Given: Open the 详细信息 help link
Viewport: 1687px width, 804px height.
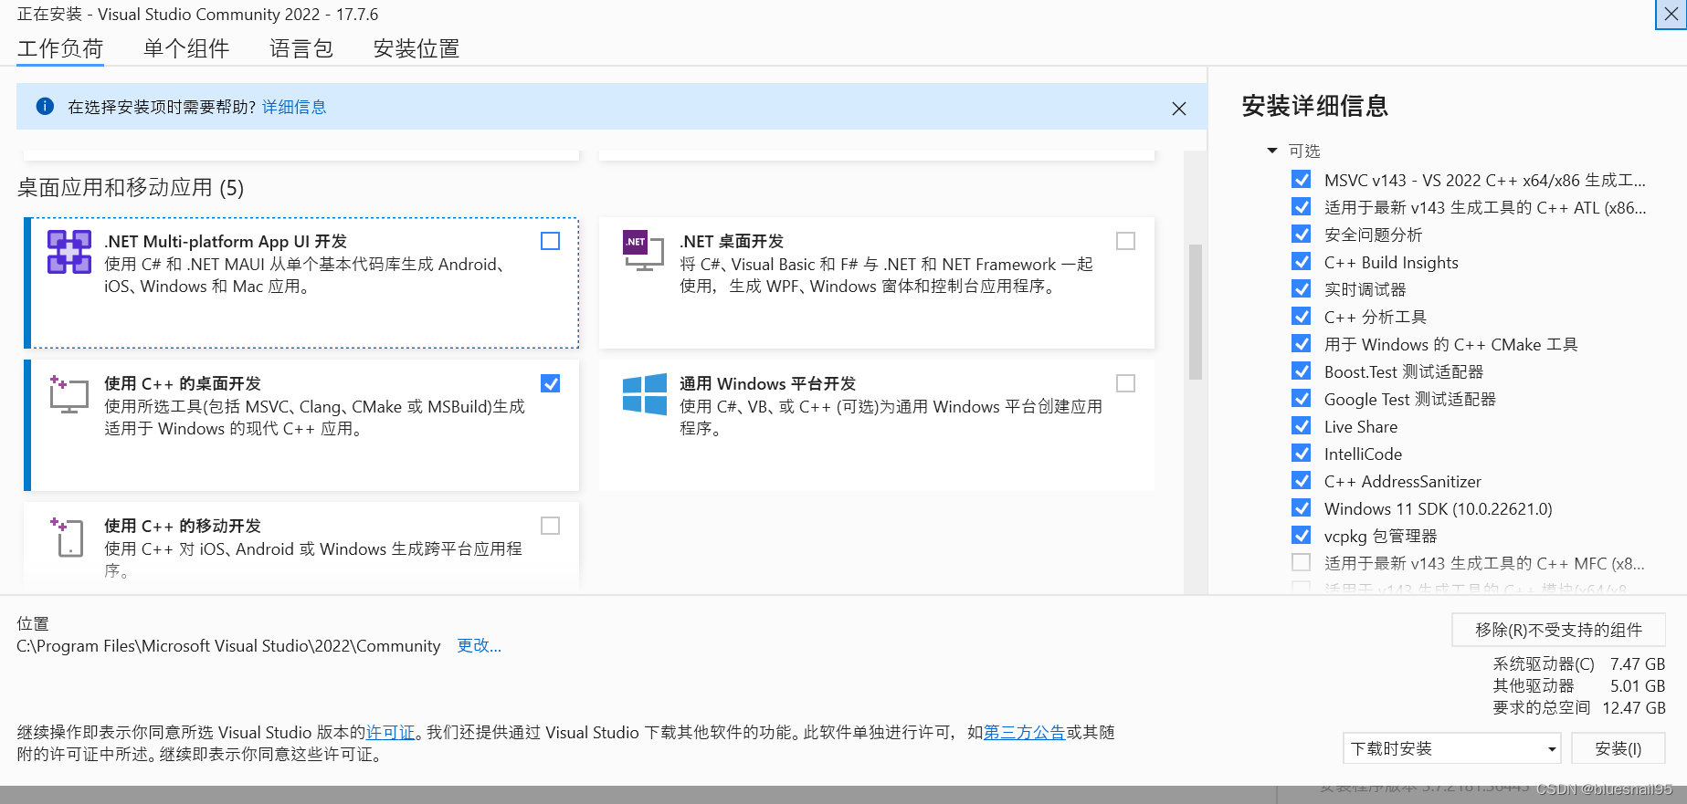Looking at the screenshot, I should pos(294,107).
